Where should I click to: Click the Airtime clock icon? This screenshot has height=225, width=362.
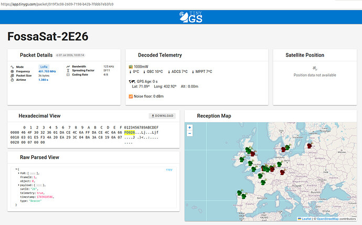click(12, 80)
